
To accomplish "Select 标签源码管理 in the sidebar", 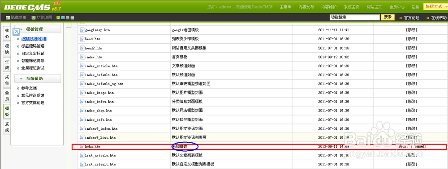I will click(x=33, y=46).
